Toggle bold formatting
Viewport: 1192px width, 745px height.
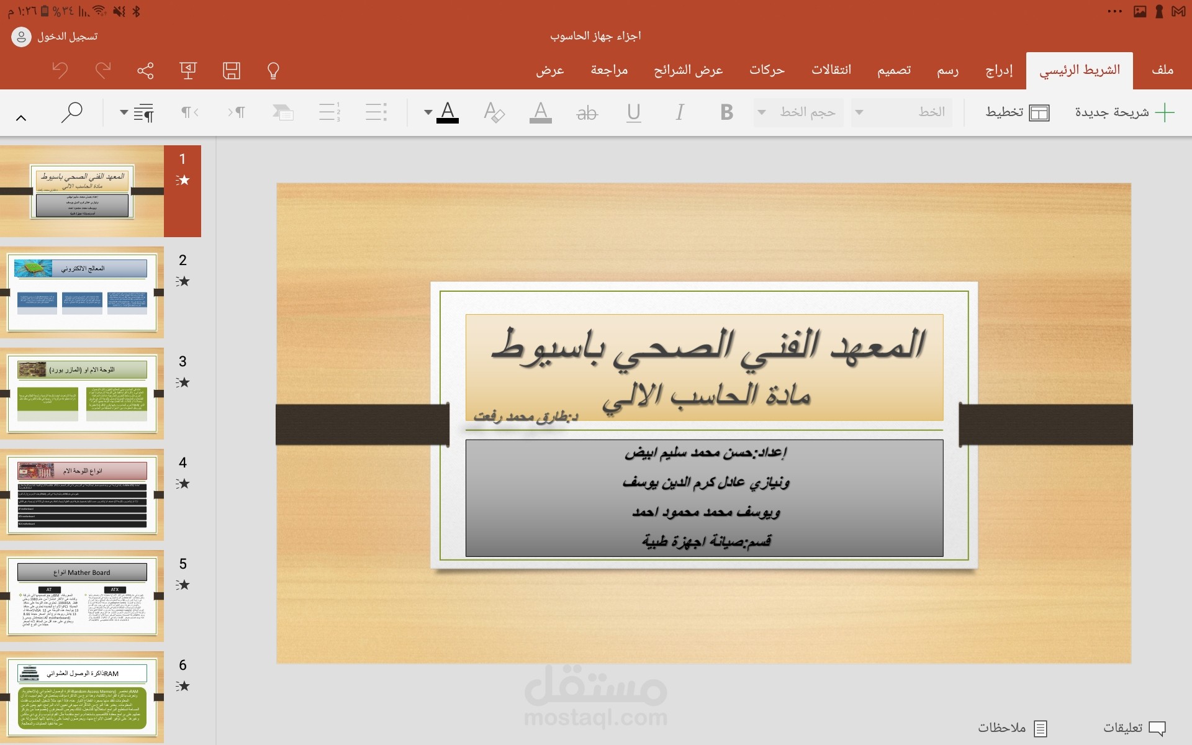click(726, 112)
